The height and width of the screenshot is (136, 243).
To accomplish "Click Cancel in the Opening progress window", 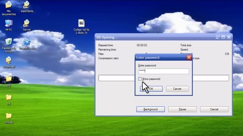I will click(x=214, y=109).
